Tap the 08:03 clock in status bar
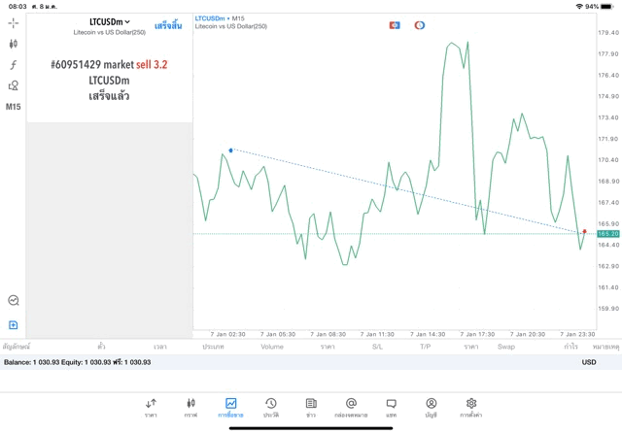Screen dimensions: 622x434 pos(17,7)
